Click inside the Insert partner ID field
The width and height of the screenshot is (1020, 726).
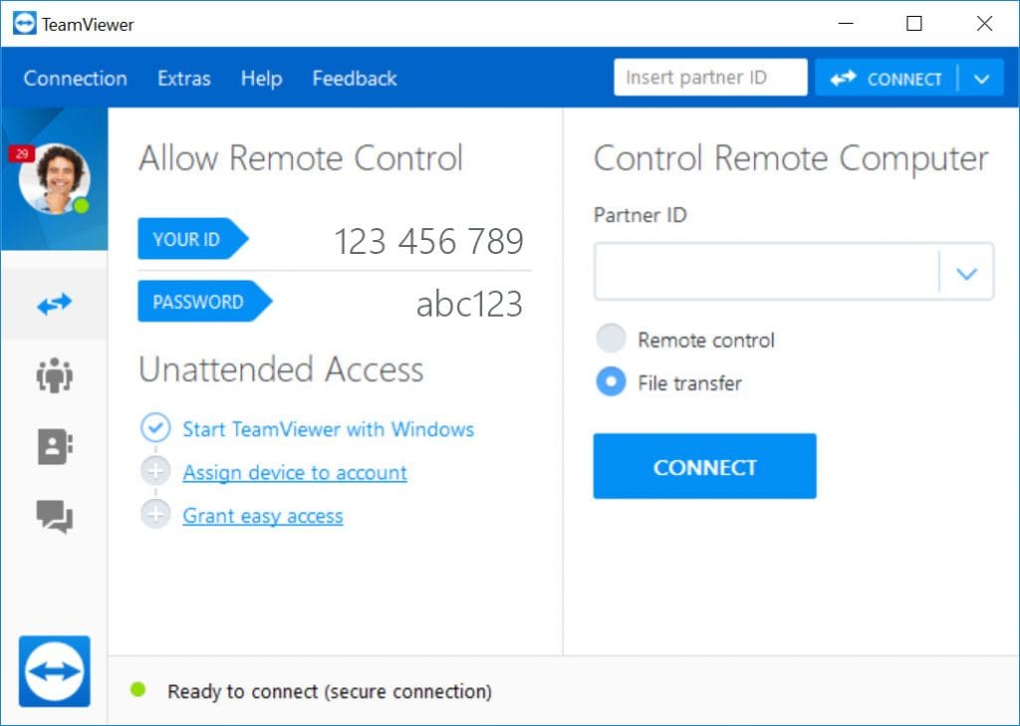(709, 77)
